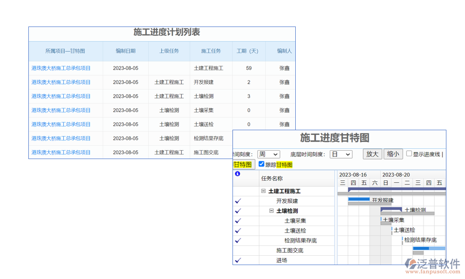Collapse the 土建工程施工 task group
465x279 pixels.
pyautogui.click(x=264, y=191)
